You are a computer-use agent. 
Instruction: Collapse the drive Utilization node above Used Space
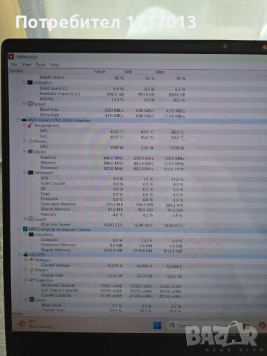[24, 82]
